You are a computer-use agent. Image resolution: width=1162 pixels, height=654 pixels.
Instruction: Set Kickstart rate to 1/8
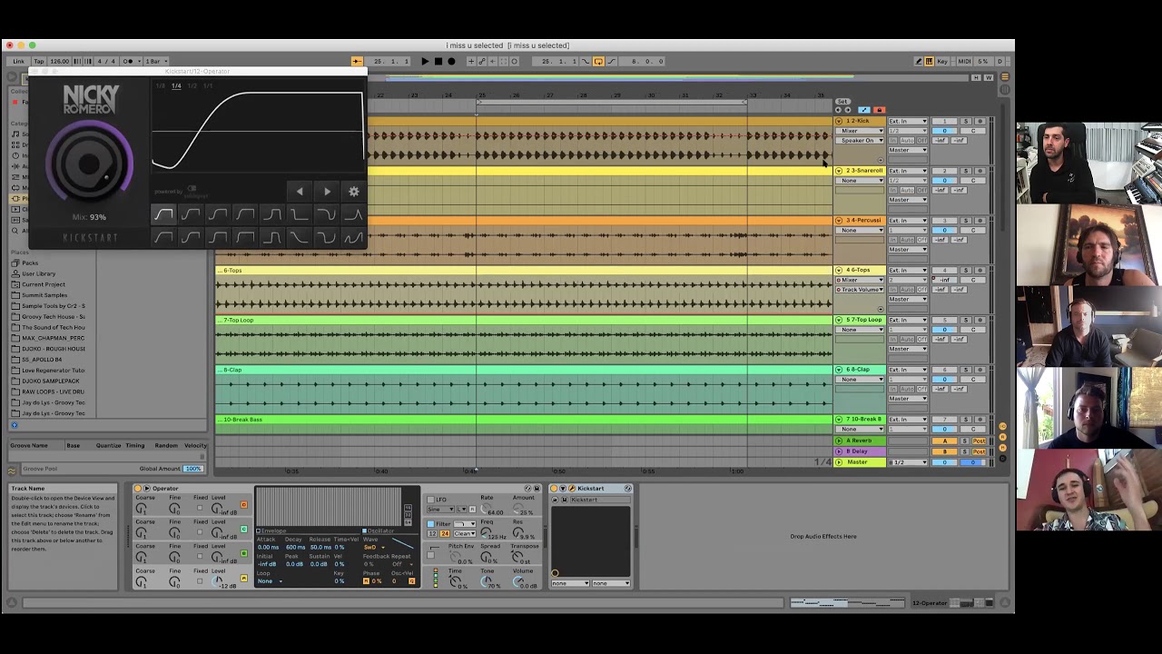pyautogui.click(x=161, y=86)
